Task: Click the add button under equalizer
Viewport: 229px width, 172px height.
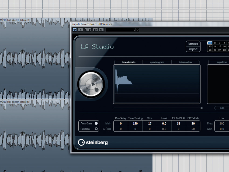Action: (x=222, y=108)
